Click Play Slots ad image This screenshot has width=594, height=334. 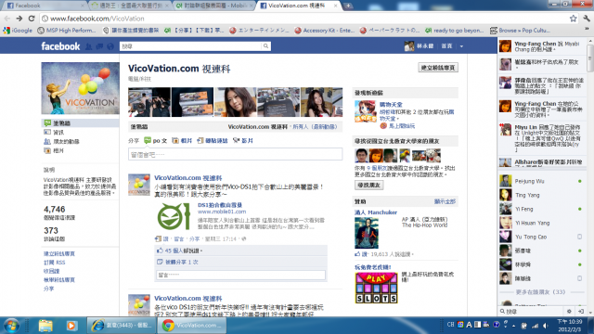[x=376, y=288]
